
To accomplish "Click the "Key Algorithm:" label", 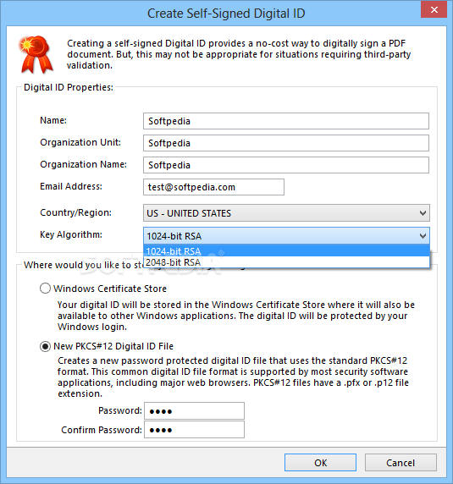I will pyautogui.click(x=71, y=234).
